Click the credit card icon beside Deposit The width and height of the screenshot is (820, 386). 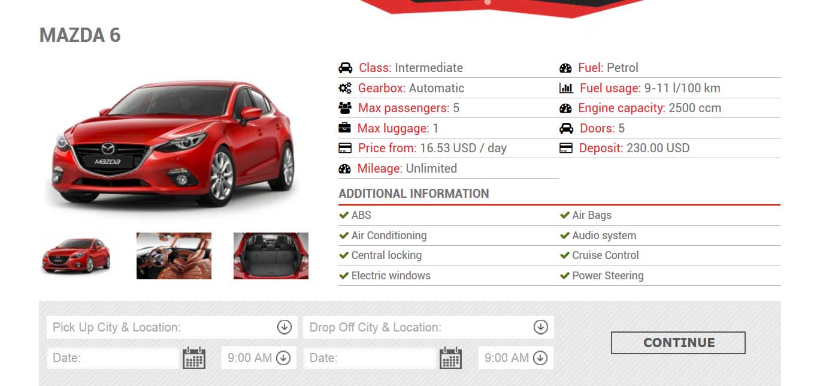coord(566,148)
